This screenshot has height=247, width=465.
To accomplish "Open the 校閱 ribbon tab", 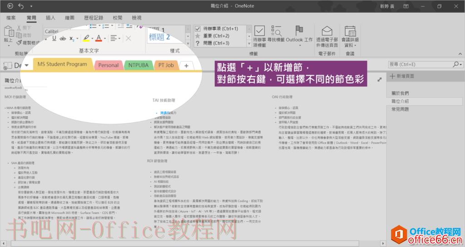I will pyautogui.click(x=118, y=18).
